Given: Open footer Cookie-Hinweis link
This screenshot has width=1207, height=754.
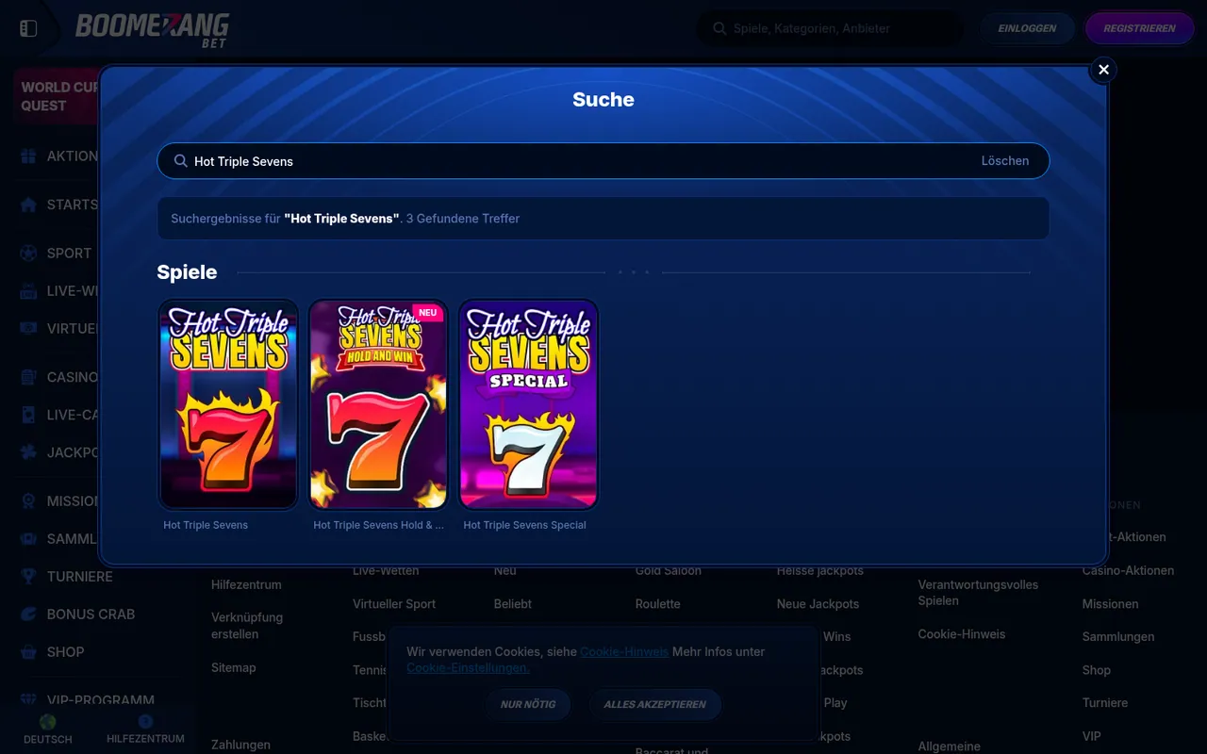Looking at the screenshot, I should [x=962, y=633].
